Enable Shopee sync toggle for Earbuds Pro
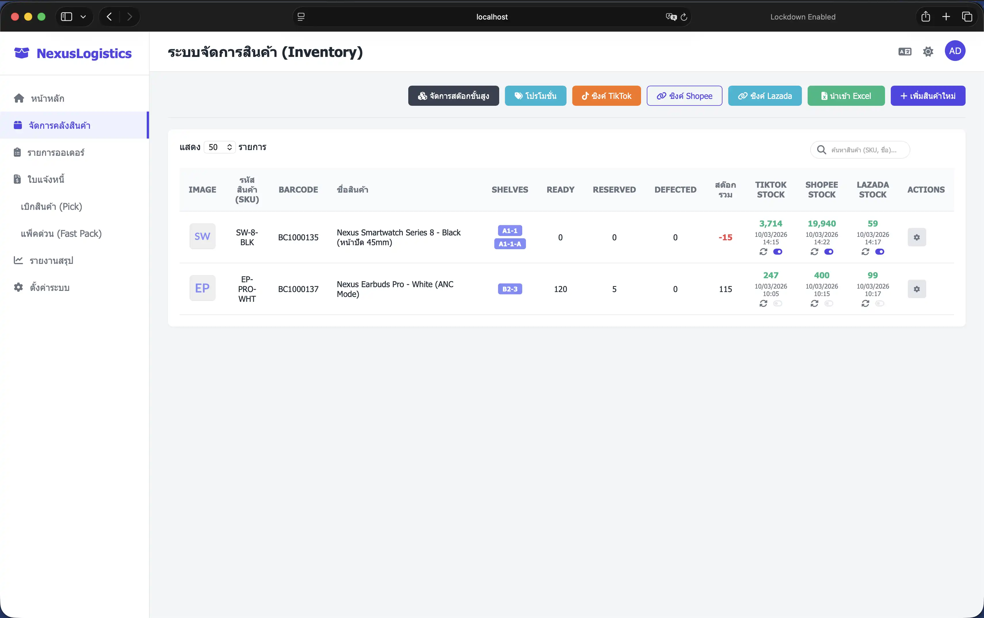The height and width of the screenshot is (618, 984). pos(829,303)
